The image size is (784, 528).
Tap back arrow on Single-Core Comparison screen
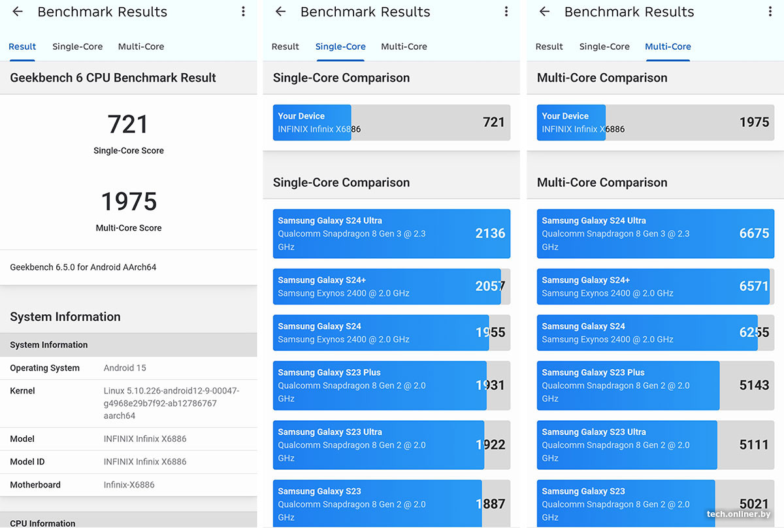(x=281, y=12)
